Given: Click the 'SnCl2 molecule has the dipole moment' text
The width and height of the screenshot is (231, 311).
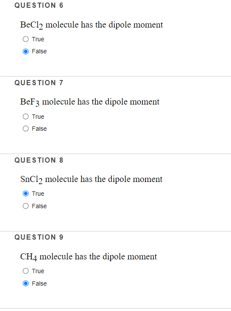Looking at the screenshot, I should (x=91, y=179).
